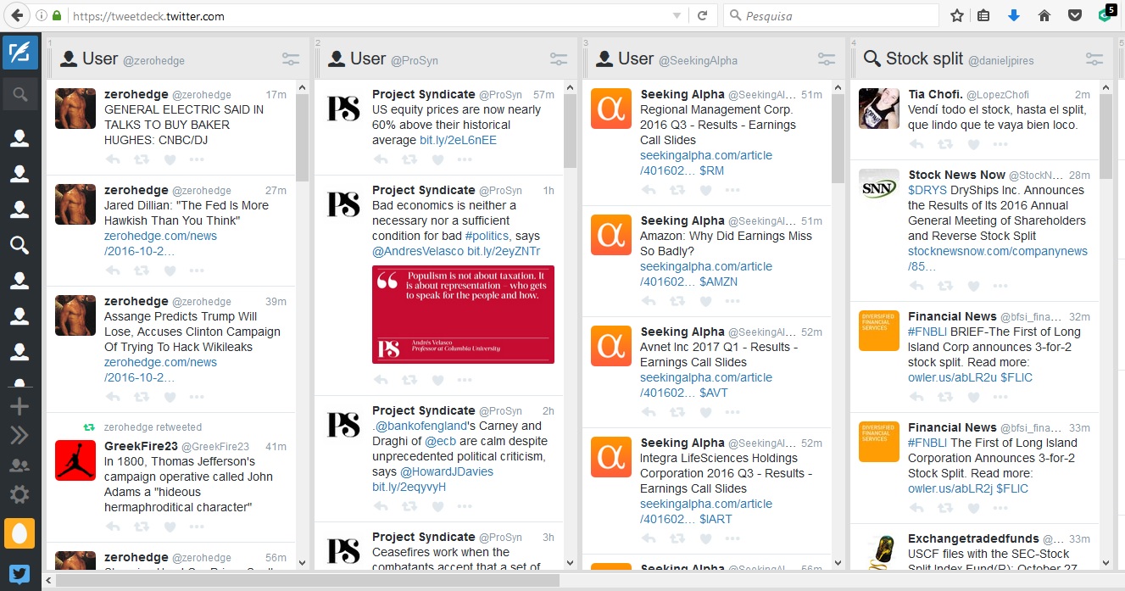Open Stock split column options
This screenshot has height=591, width=1125.
pyautogui.click(x=1094, y=59)
